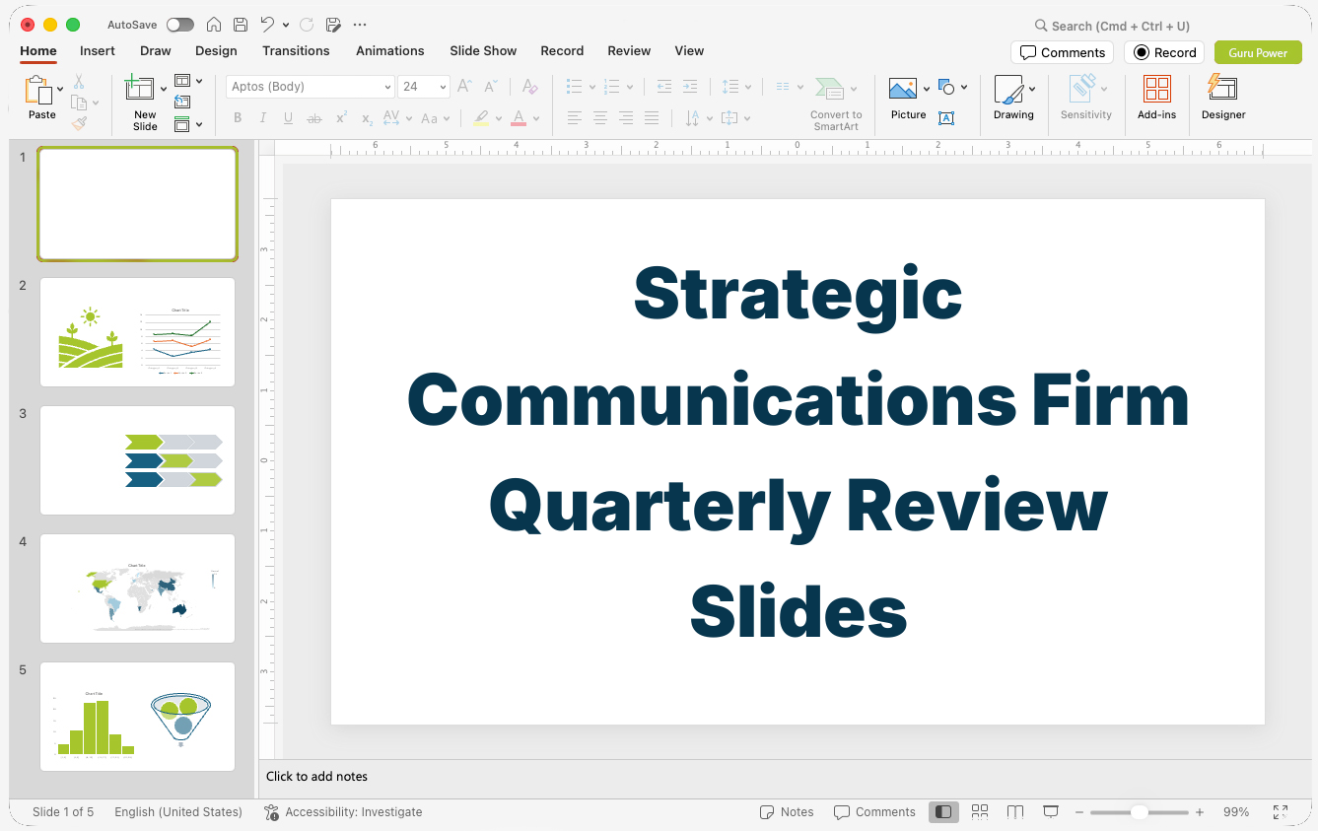
Task: Click the Guru Power button
Action: (x=1258, y=52)
